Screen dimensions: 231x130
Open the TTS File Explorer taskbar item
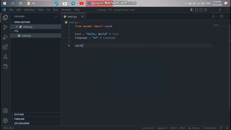point(39,3)
